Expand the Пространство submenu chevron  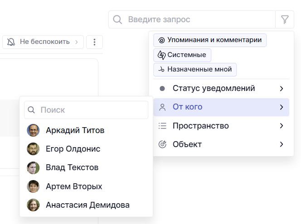(282, 126)
